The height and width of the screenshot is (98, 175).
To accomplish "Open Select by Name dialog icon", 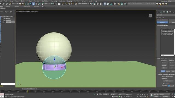I will (x=23, y=4).
